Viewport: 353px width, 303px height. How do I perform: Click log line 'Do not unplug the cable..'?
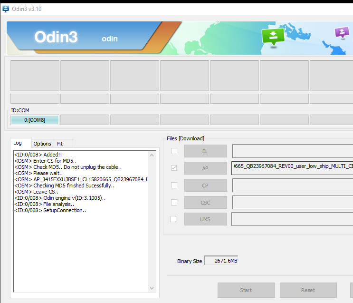point(93,167)
